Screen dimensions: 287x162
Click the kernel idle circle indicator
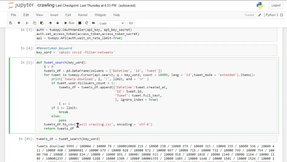[282, 15]
